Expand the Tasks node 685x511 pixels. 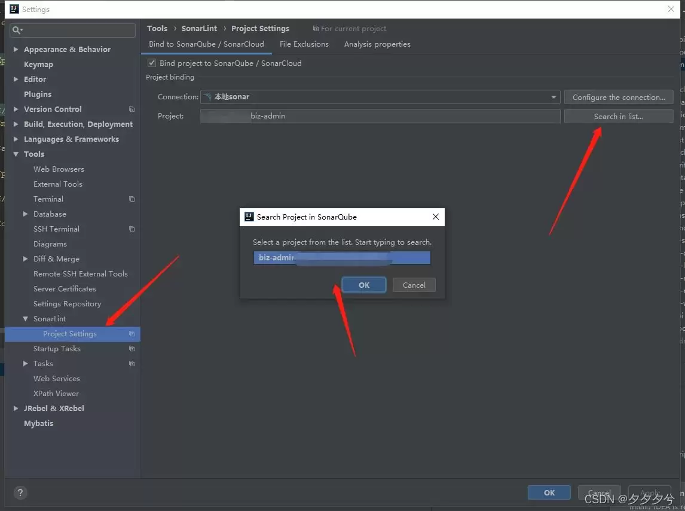pyautogui.click(x=25, y=364)
